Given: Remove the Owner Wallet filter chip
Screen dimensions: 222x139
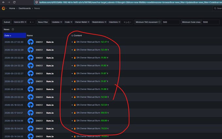Looking at the screenshot, I should coord(88,22).
